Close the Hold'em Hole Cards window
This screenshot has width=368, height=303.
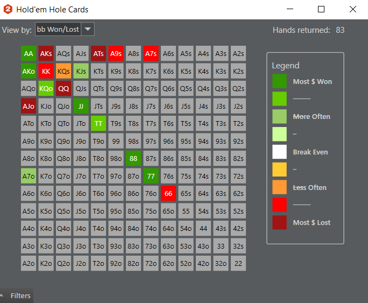click(353, 9)
